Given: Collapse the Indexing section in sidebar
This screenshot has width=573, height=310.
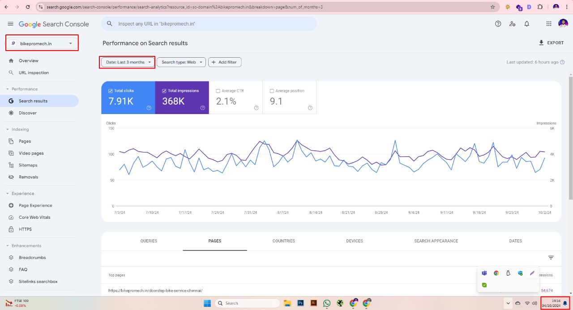Looking at the screenshot, I should click(8, 129).
